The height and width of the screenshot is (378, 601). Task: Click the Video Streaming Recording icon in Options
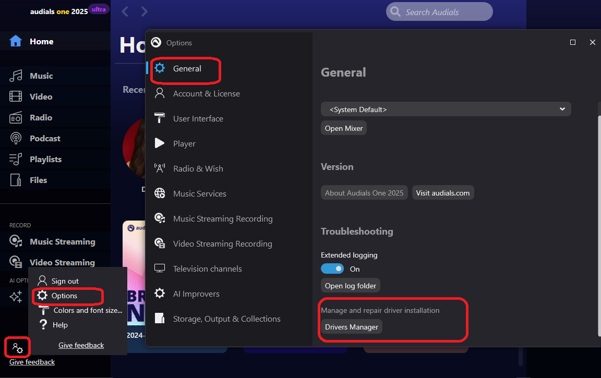point(160,243)
